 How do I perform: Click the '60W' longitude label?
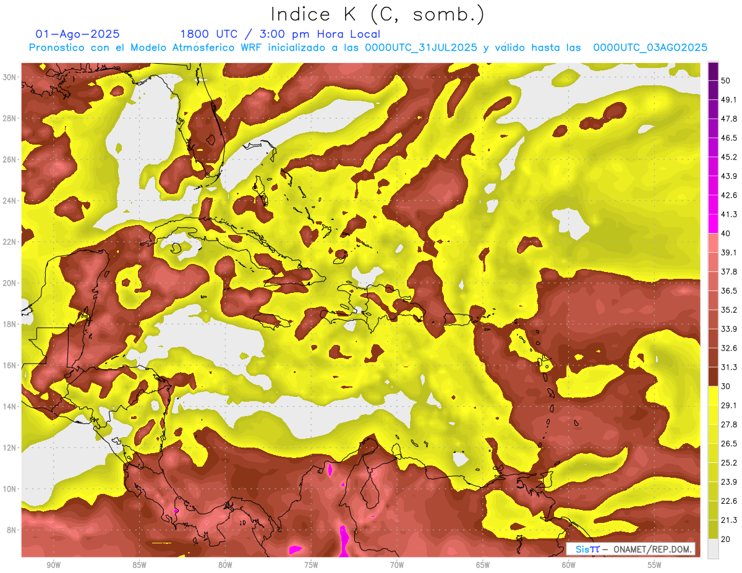[569, 565]
